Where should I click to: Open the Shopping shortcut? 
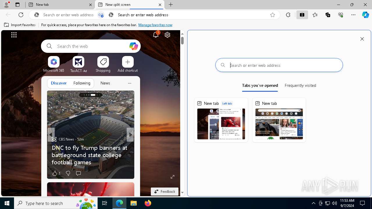tap(103, 64)
